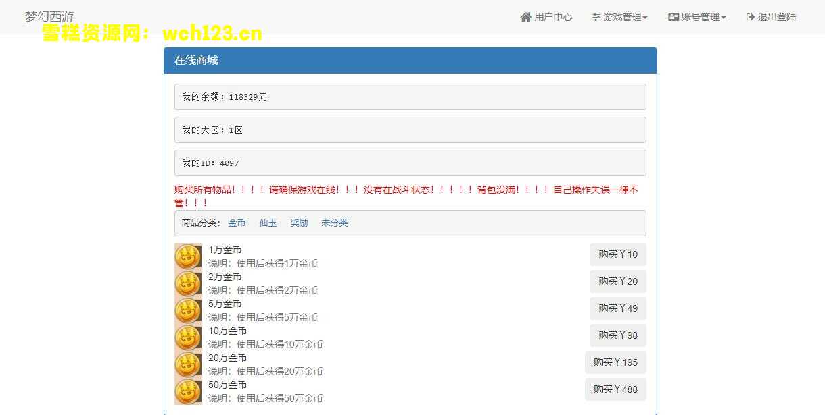This screenshot has width=825, height=415.
Task: Click the 梦幻西游 site title
Action: pos(49,16)
